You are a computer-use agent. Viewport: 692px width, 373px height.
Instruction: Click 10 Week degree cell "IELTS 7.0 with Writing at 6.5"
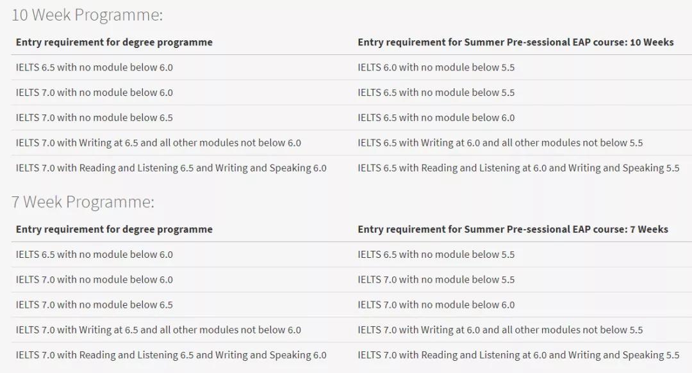click(x=158, y=143)
